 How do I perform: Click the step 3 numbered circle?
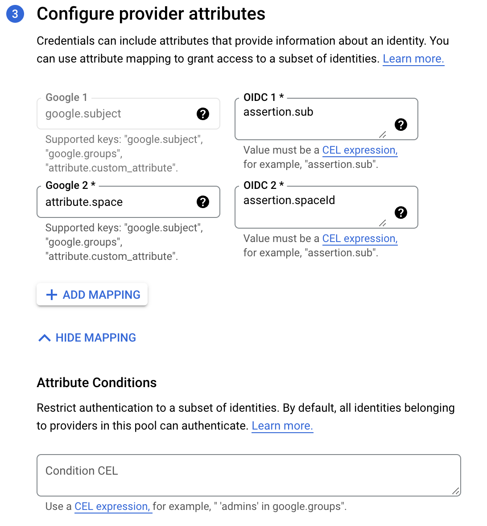pos(15,14)
